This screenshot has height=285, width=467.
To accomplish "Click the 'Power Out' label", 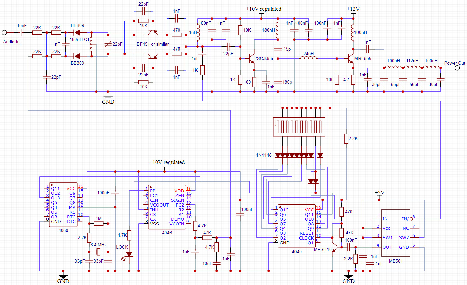I will click(455, 63).
